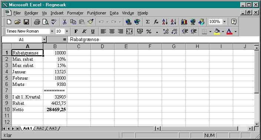The height and width of the screenshot is (140, 261).
Task: Select the Format Painter brush
Action: coord(90,22)
